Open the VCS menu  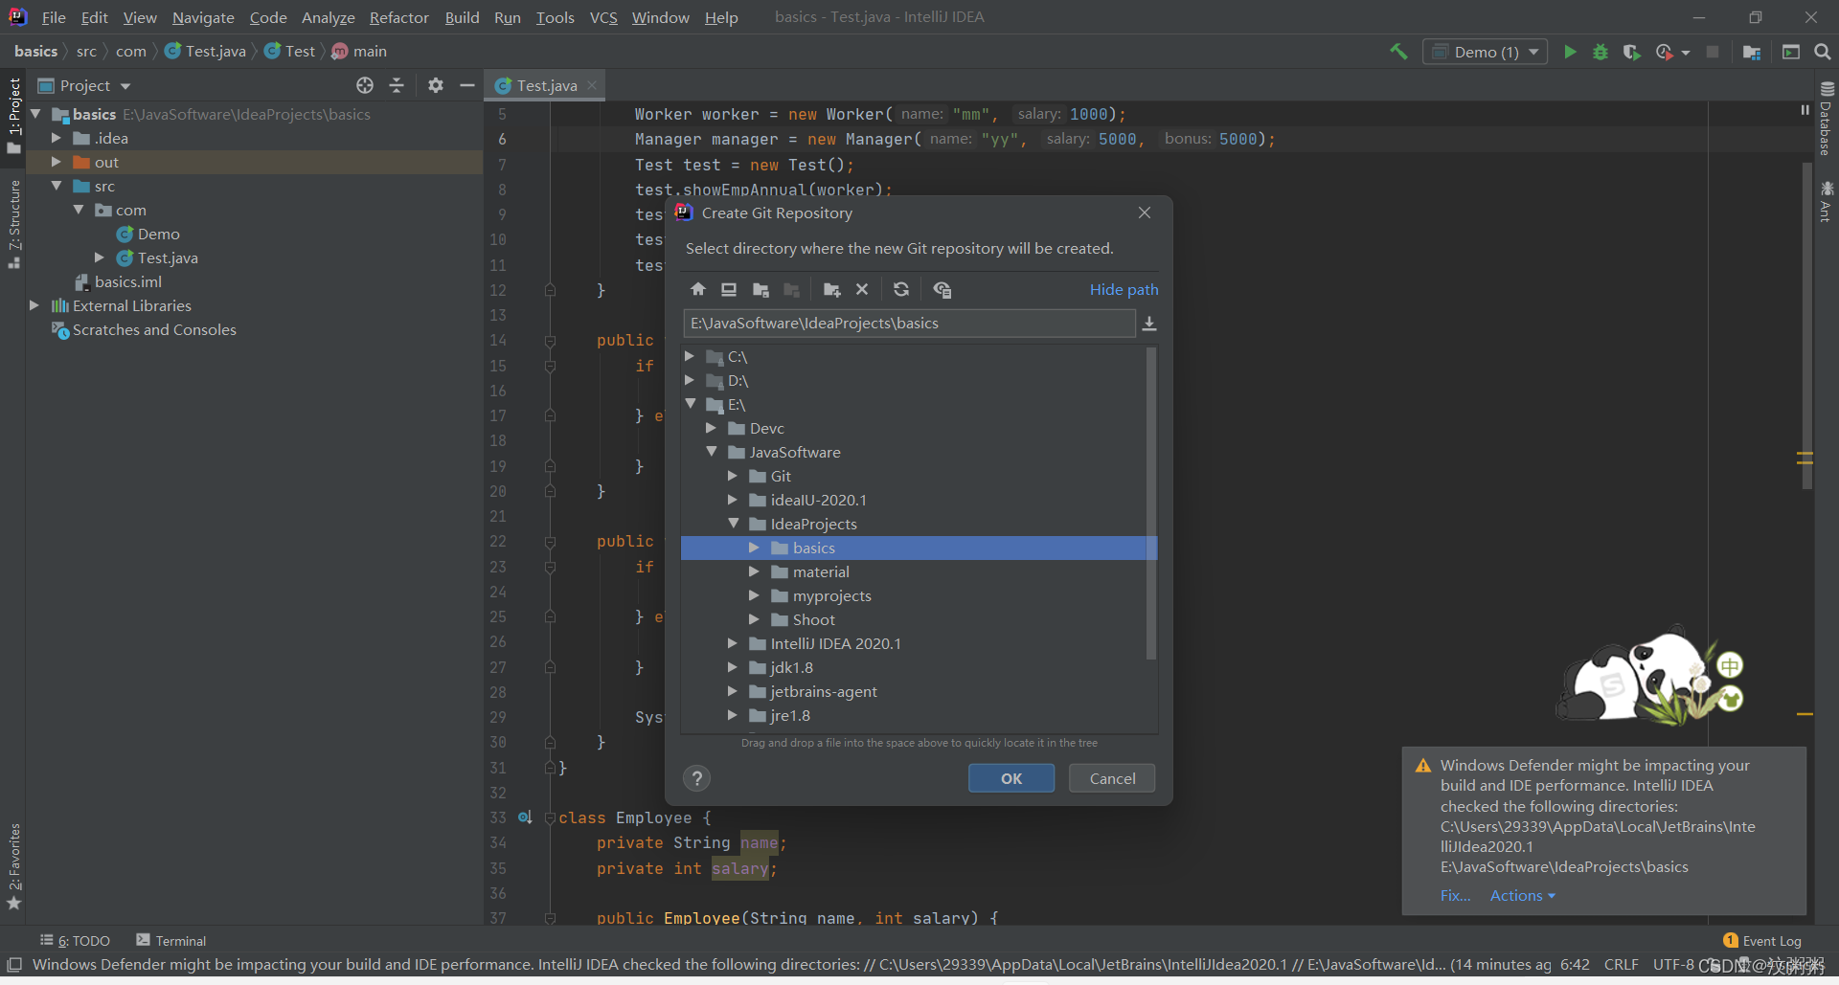pos(603,17)
